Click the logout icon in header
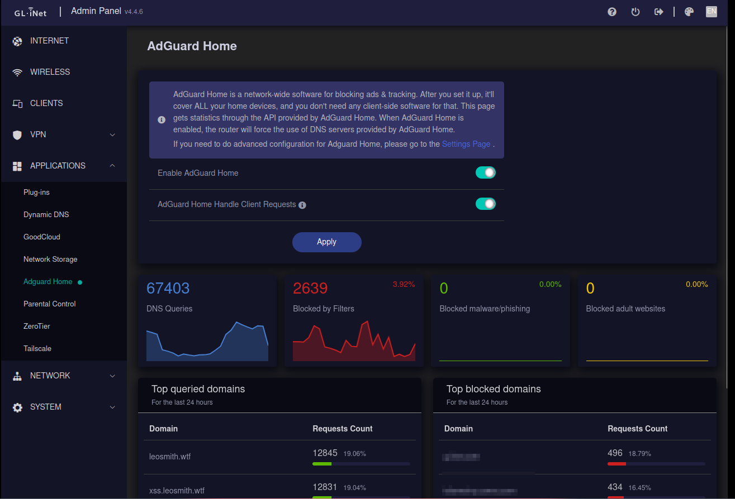The width and height of the screenshot is (735, 499). tap(659, 12)
